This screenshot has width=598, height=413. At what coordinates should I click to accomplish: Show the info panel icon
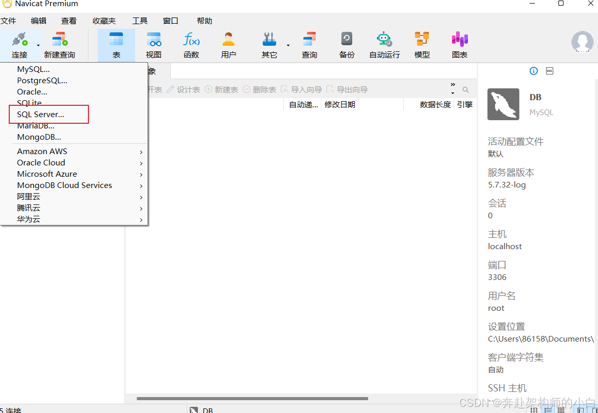coord(534,71)
